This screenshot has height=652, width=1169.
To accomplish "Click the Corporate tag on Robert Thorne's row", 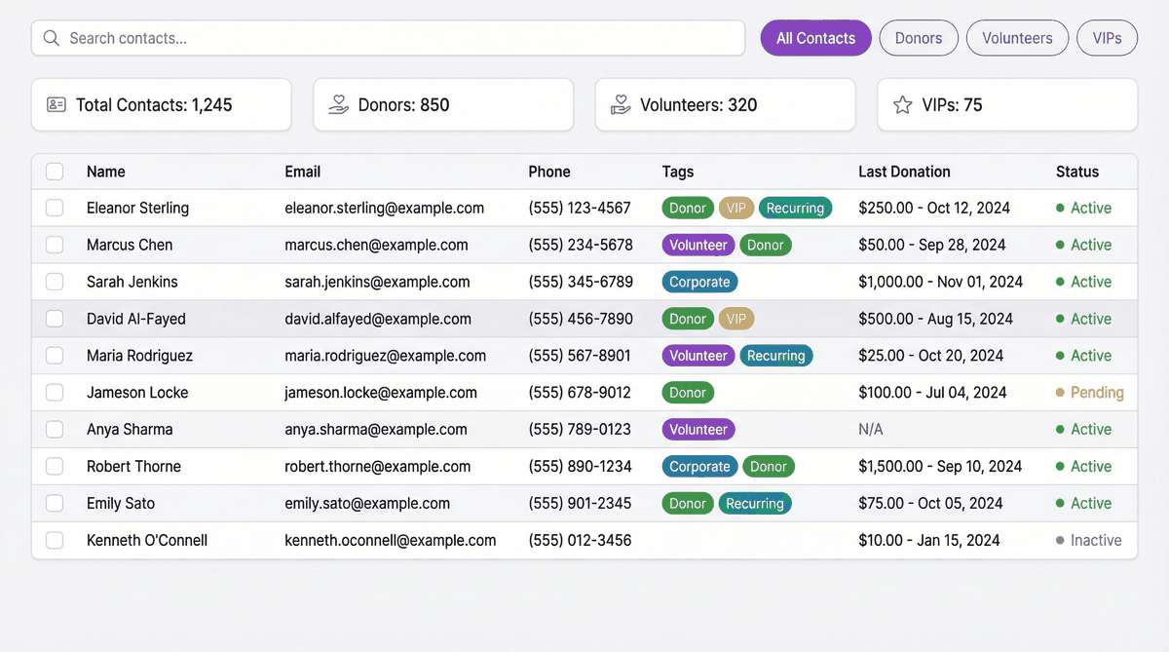I will 699,466.
